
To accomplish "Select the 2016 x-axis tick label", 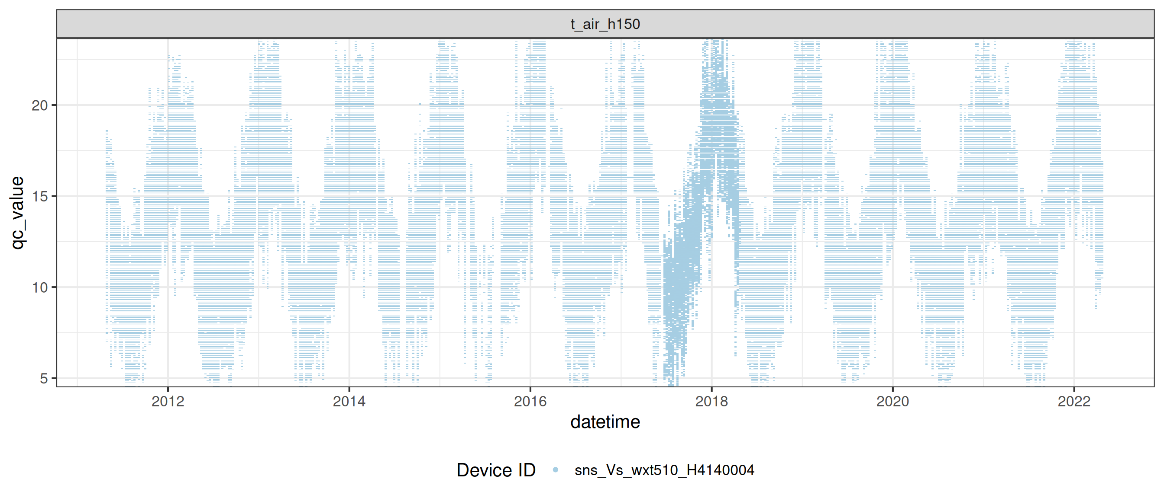I will 530,401.
